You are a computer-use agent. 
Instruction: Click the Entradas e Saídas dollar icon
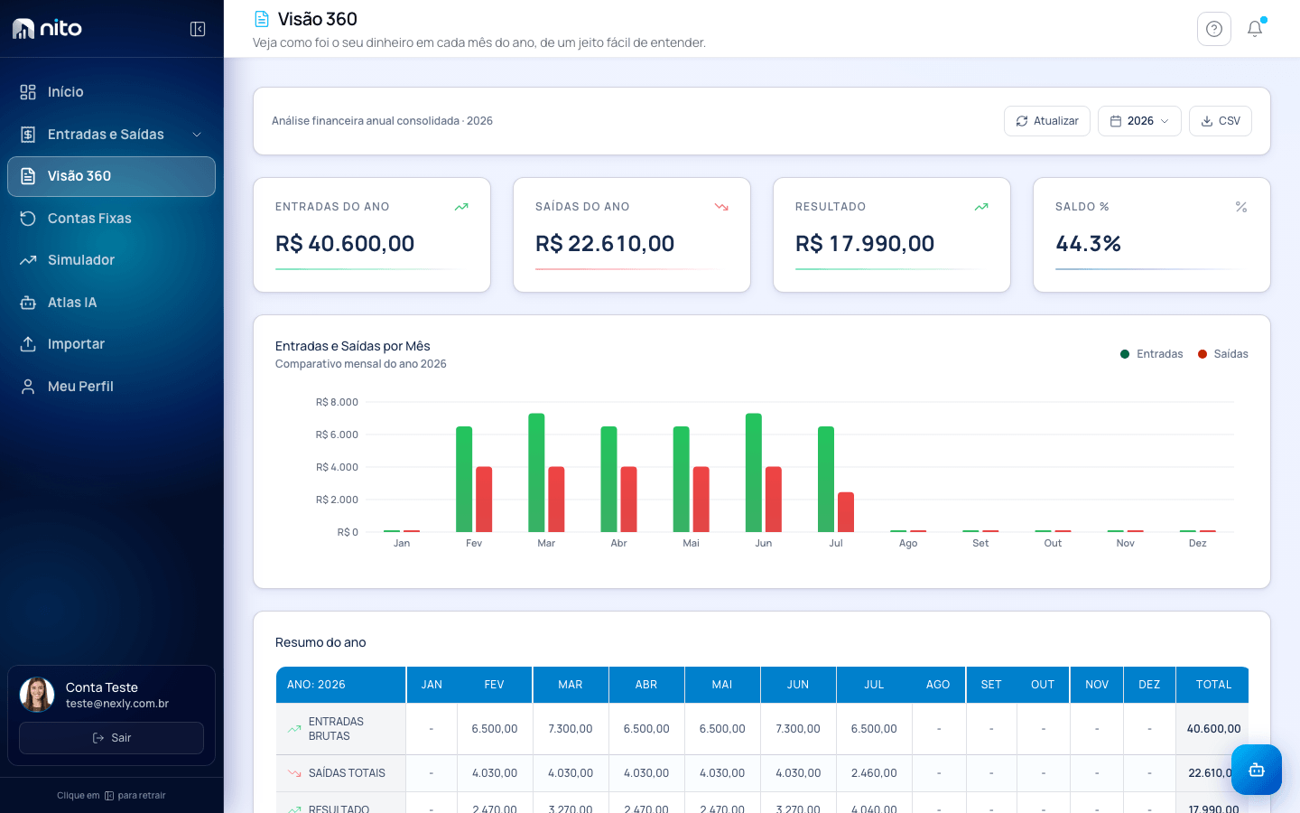[x=28, y=135]
